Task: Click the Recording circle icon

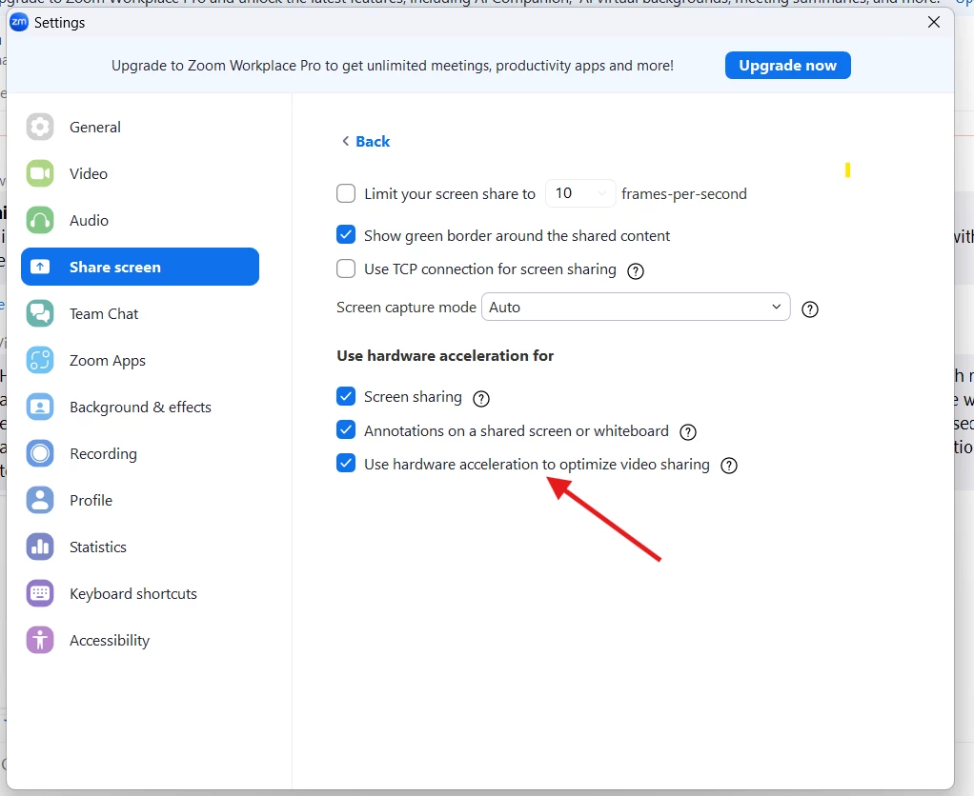Action: pyautogui.click(x=40, y=453)
